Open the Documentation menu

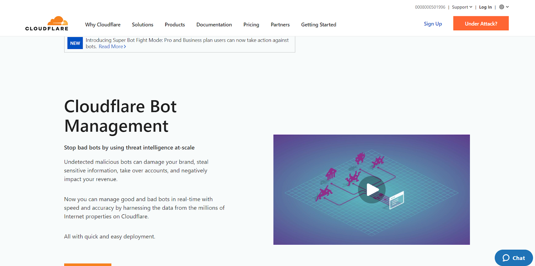pyautogui.click(x=214, y=25)
